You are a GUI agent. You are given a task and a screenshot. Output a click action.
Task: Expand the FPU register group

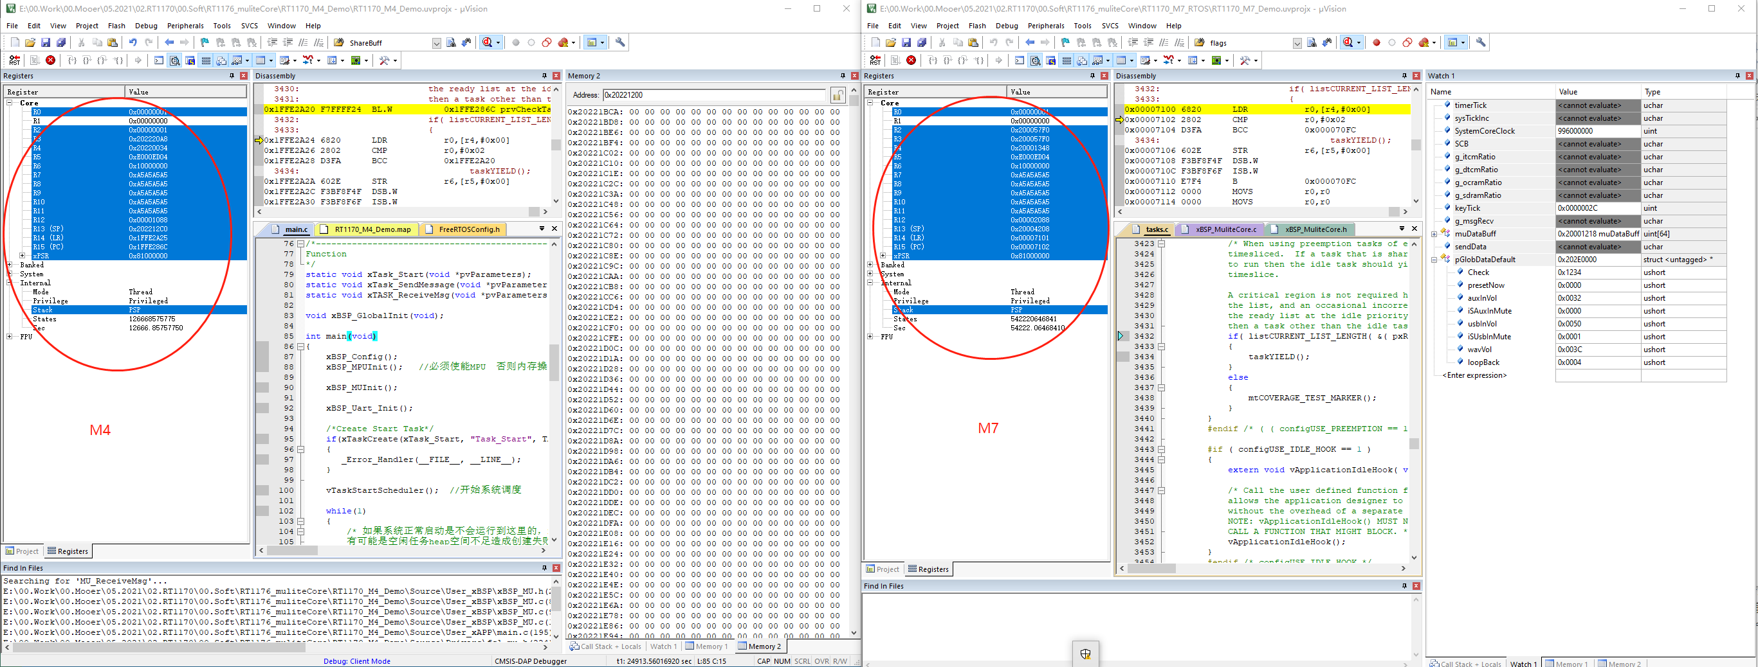click(8, 335)
